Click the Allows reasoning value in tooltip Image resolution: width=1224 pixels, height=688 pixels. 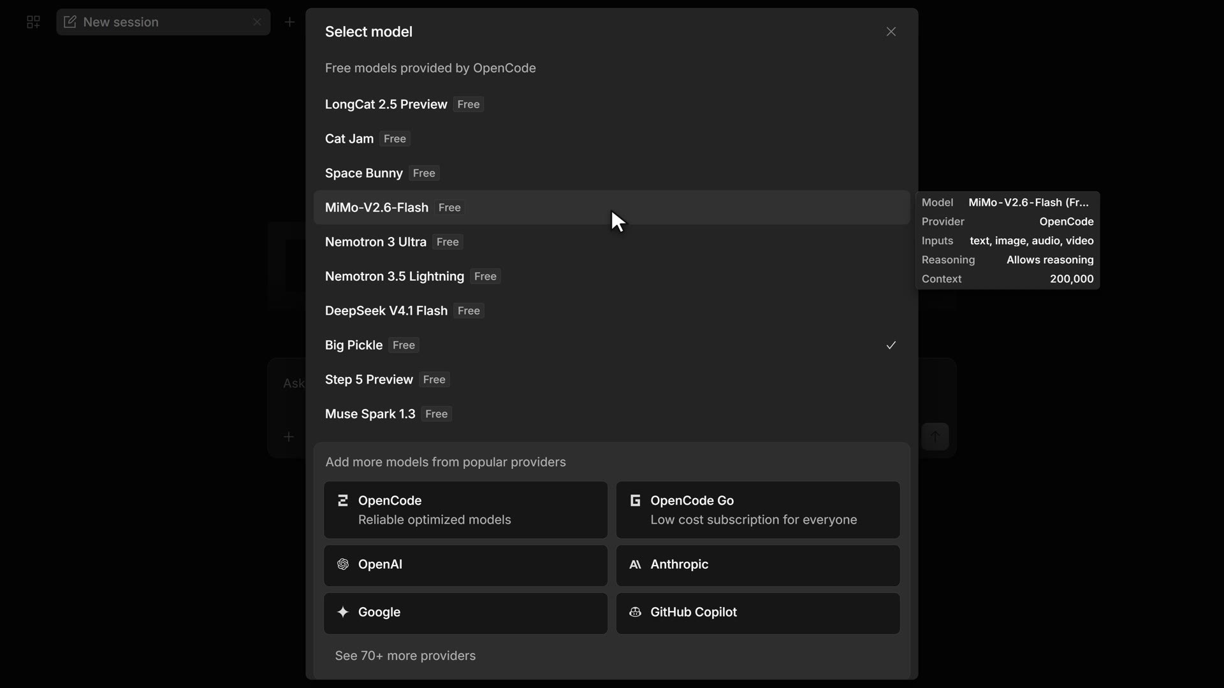[x=1050, y=260]
